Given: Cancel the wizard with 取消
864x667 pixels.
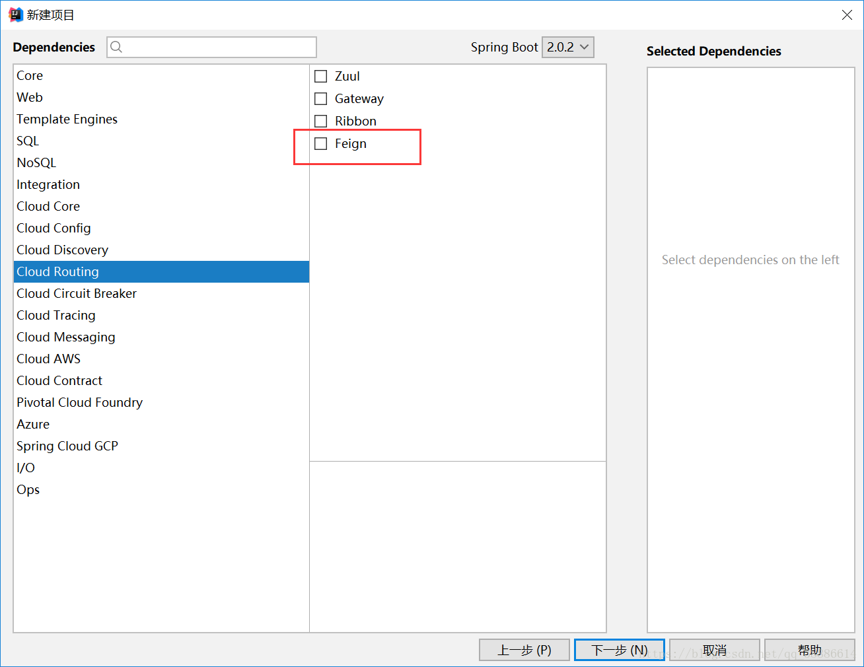Looking at the screenshot, I should coord(715,650).
